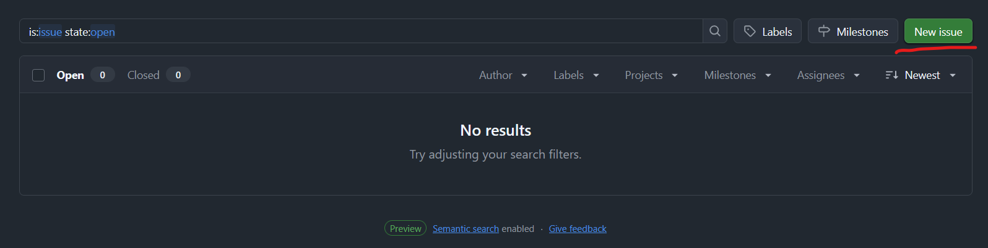
Task: Click the tag icon on Labels button
Action: 750,31
